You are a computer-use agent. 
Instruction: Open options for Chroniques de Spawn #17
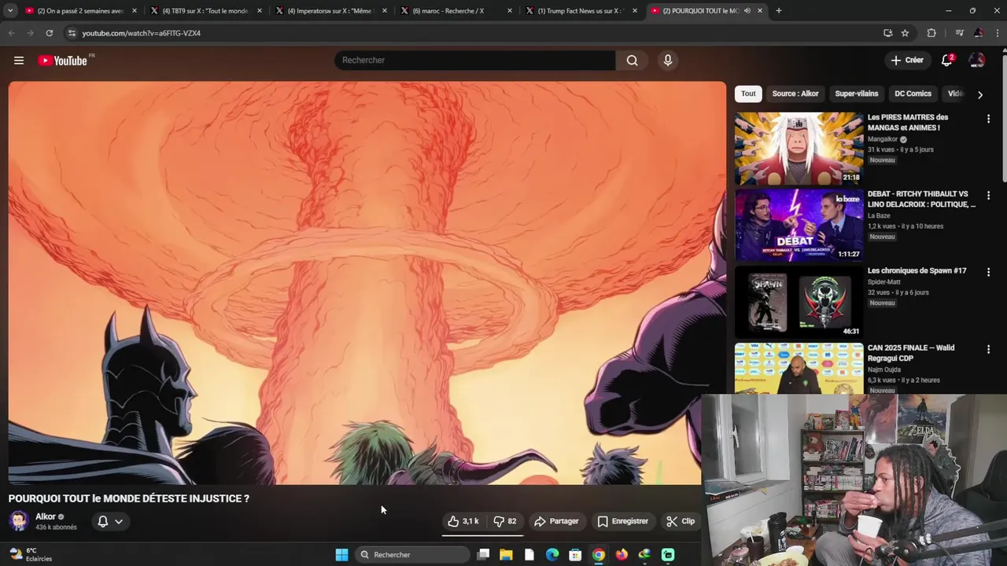pos(988,272)
